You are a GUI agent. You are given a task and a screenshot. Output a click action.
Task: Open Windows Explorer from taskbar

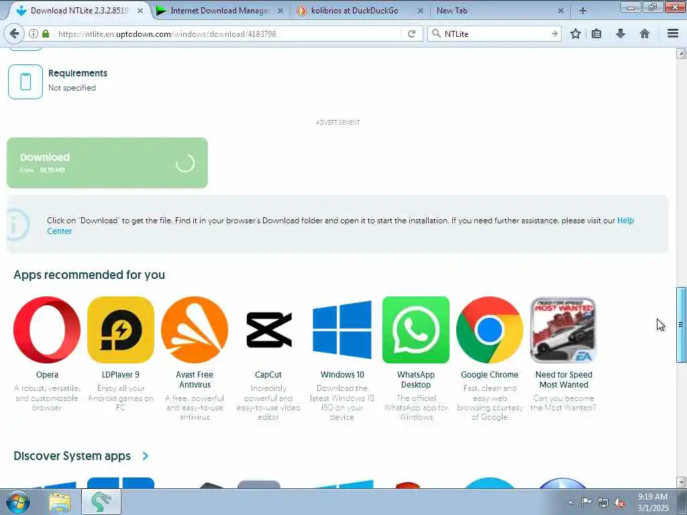(x=60, y=502)
